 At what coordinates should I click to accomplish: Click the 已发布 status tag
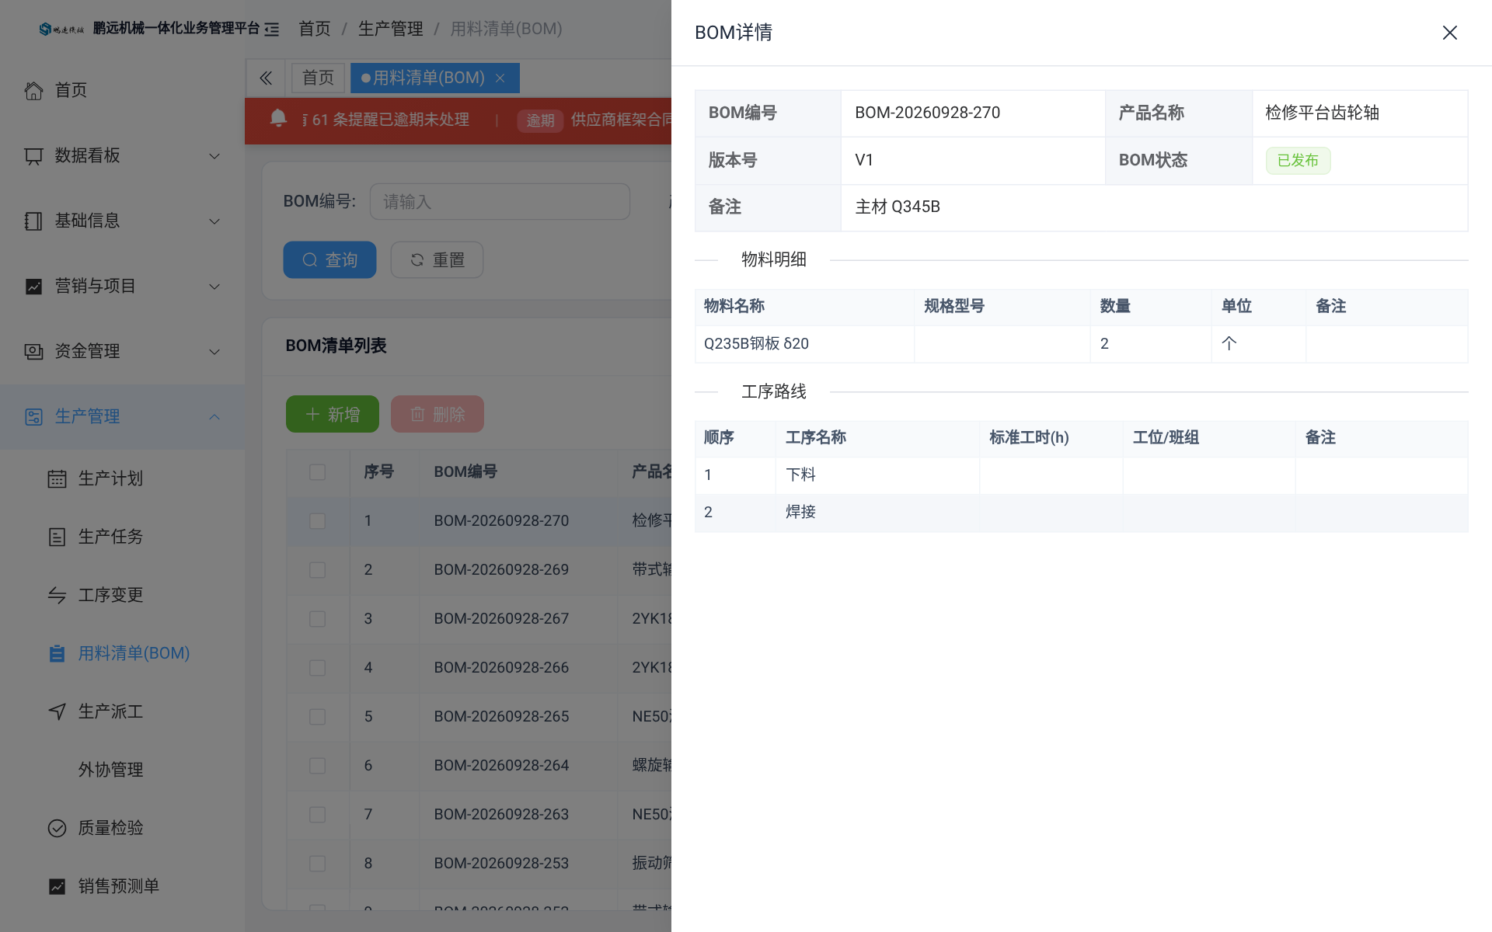tap(1298, 160)
